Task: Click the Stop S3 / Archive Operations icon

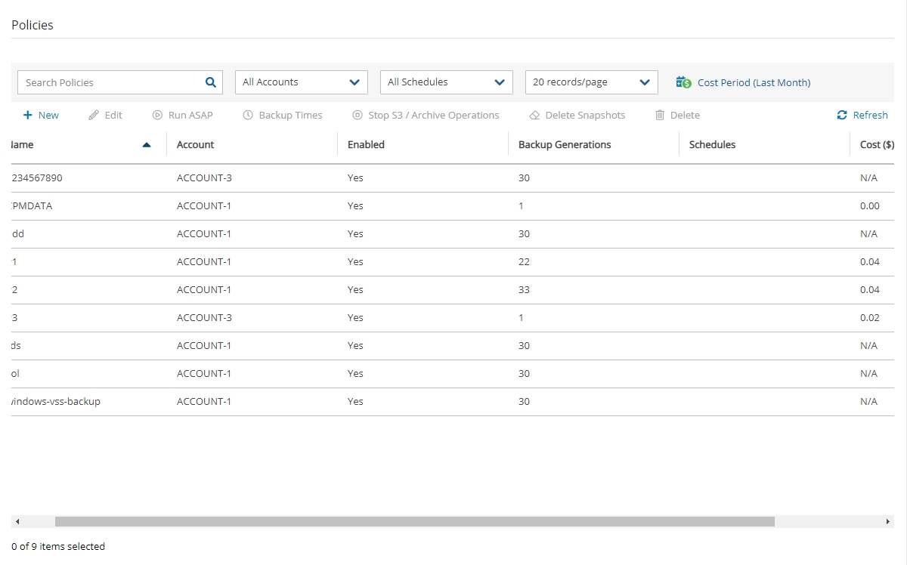Action: [x=358, y=116]
